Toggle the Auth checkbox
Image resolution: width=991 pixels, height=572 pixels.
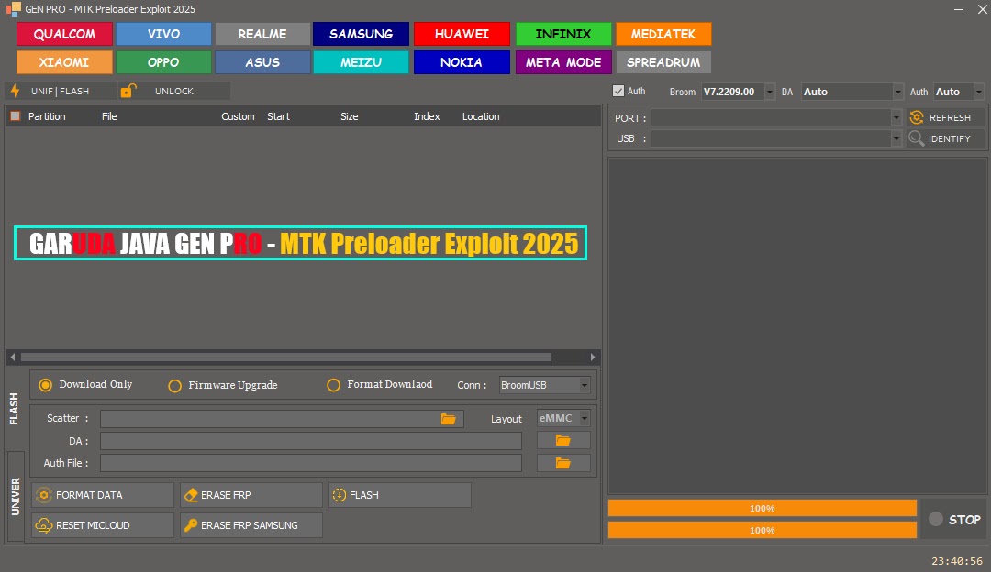(x=618, y=91)
